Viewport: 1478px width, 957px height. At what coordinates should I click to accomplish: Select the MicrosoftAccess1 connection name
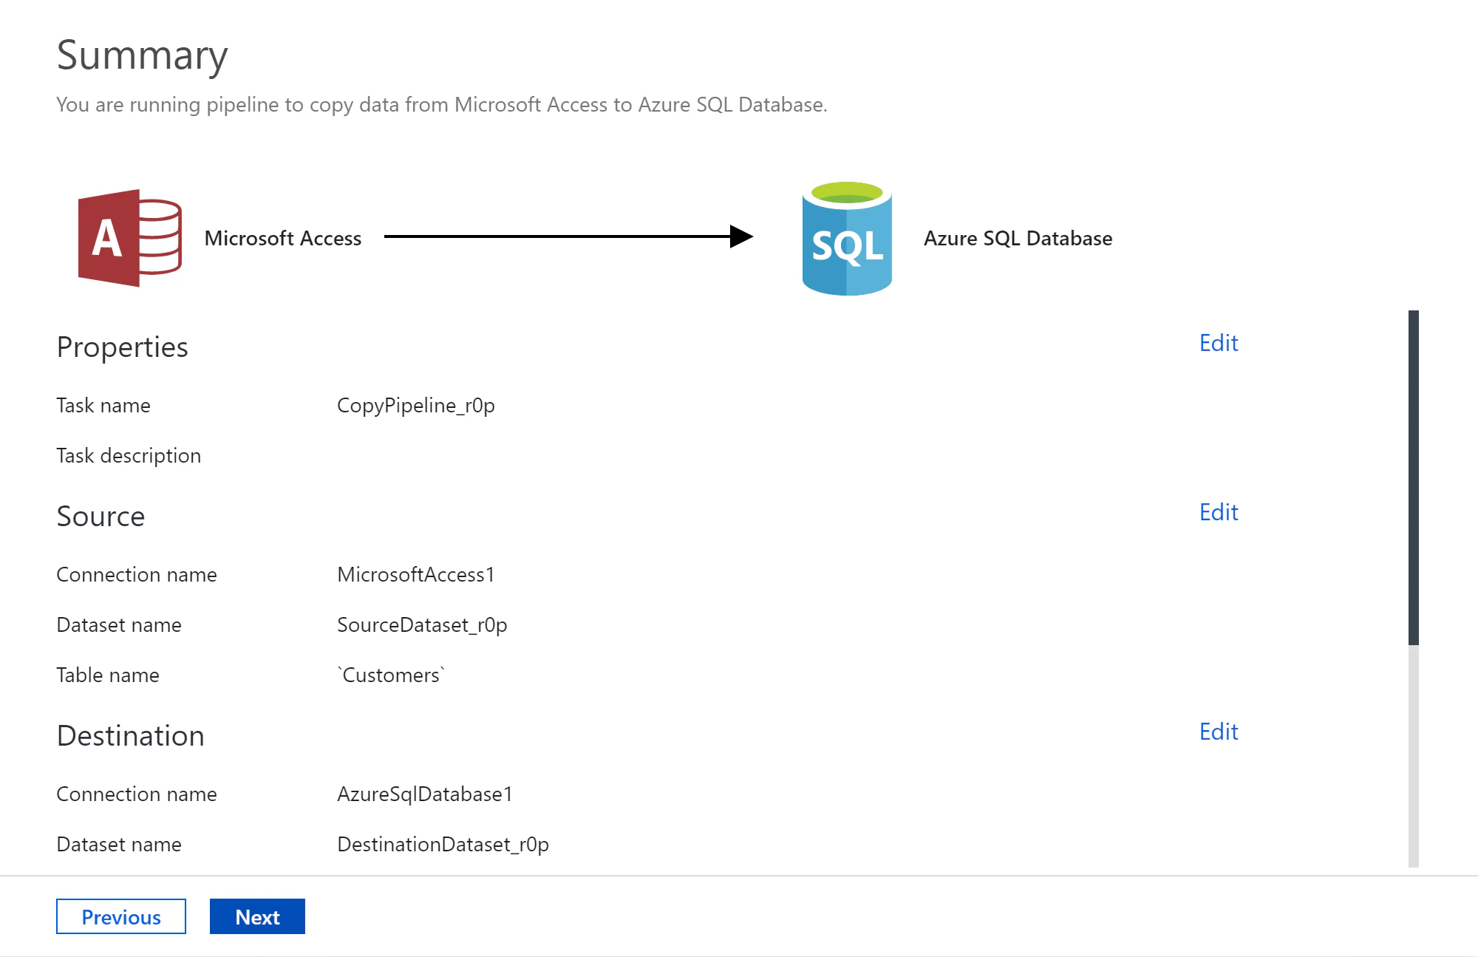[x=416, y=574]
